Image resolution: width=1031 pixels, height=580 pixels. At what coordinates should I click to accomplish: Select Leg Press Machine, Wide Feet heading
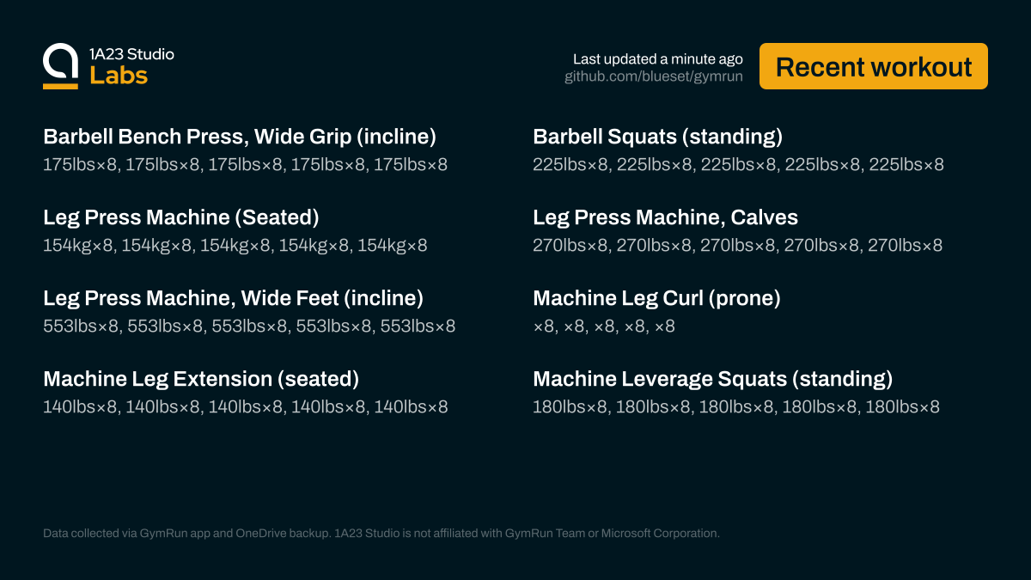coord(233,298)
